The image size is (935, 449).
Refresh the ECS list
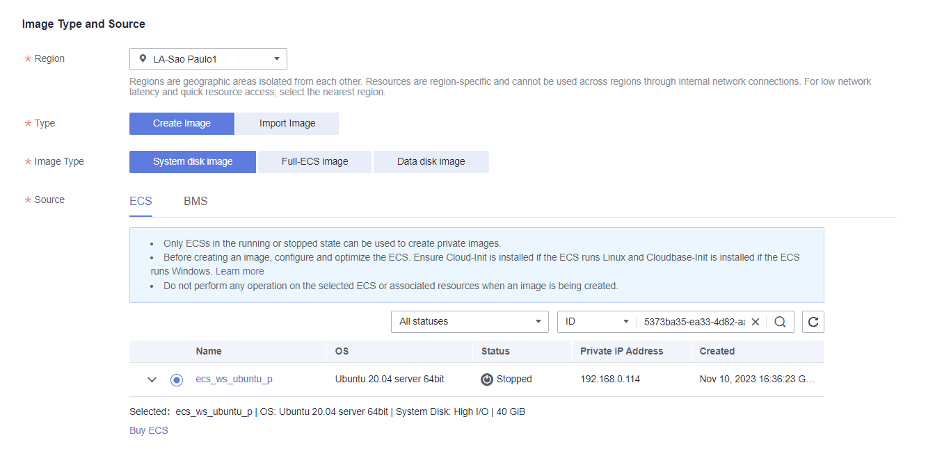(813, 322)
